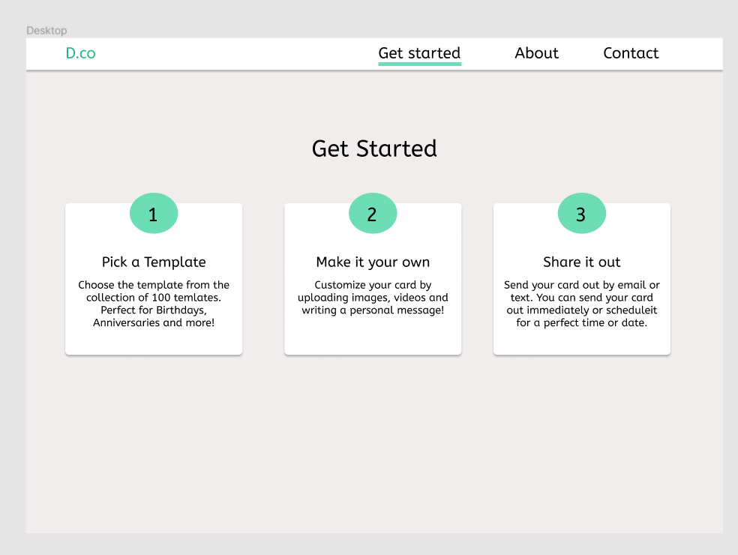Go to the About page

[x=536, y=53]
